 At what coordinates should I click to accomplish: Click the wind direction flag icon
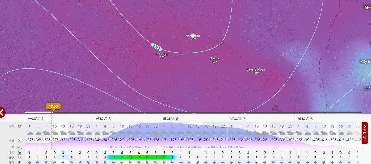(x=20, y=162)
